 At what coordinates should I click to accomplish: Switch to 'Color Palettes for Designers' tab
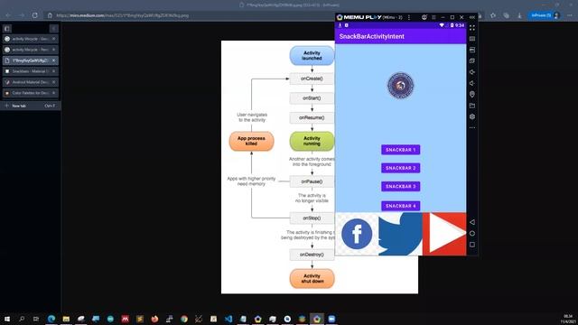30,93
